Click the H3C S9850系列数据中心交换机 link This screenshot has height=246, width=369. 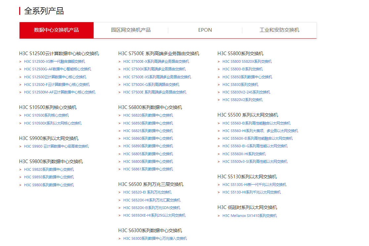(x=49, y=177)
